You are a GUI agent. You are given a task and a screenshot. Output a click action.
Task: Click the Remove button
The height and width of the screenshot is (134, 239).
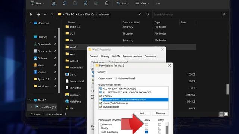tap(160, 113)
